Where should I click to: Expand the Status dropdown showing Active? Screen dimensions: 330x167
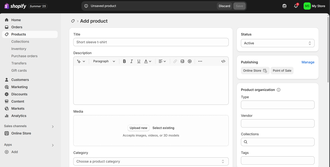point(277,43)
